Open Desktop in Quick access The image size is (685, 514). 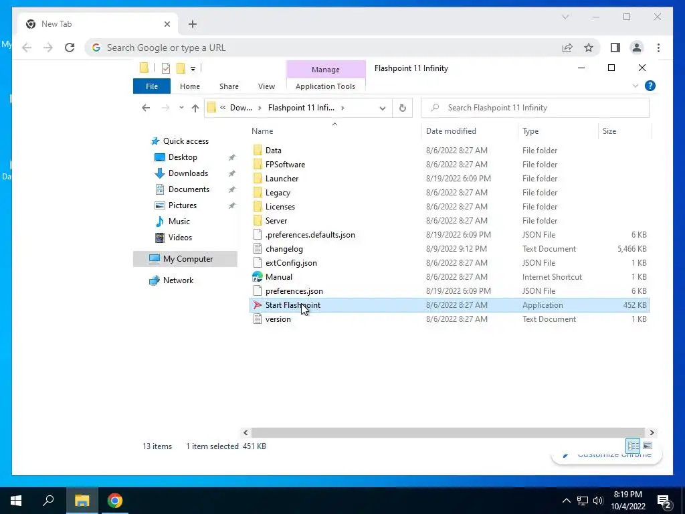(x=183, y=157)
